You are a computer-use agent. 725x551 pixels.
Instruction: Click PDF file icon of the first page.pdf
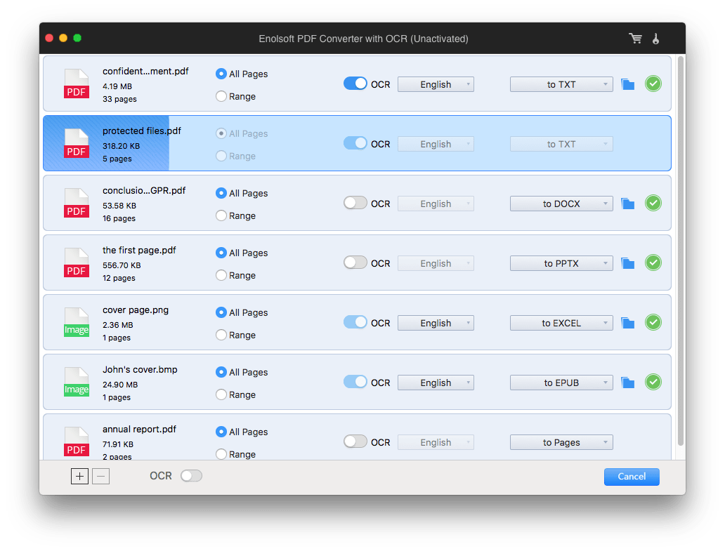(77, 263)
